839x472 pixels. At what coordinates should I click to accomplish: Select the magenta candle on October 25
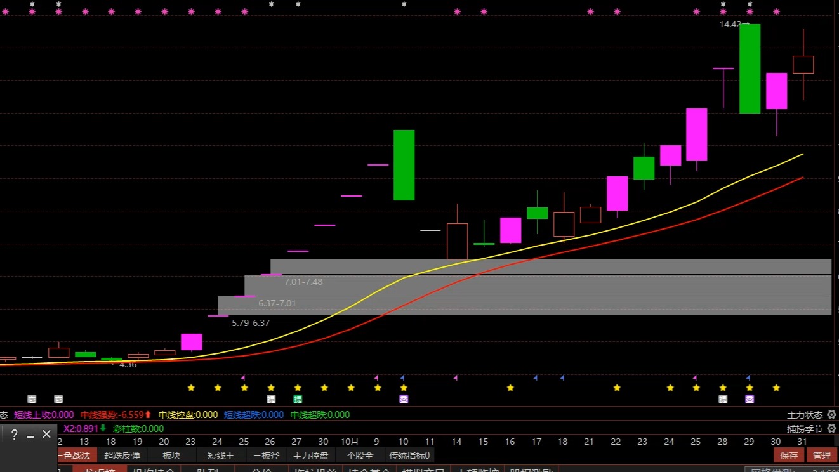(696, 134)
